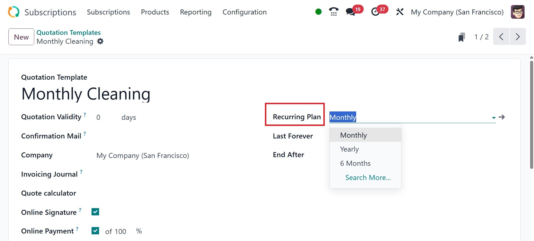Open the Configuration menu
Image resolution: width=534 pixels, height=241 pixels.
point(244,12)
